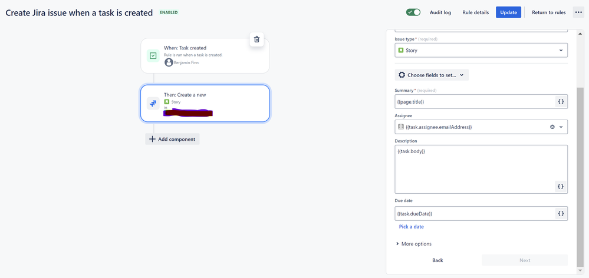Click the Jira icon on Create action
Image resolution: width=589 pixels, height=278 pixels.
point(153,103)
